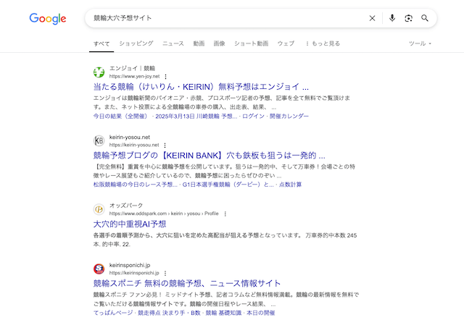Viewport: 464px width, 325px height.
Task: Click the Google logo
Action: tap(48, 18)
